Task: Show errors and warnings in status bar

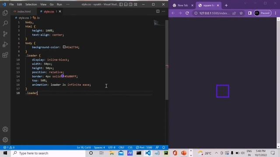Action: coord(9,147)
